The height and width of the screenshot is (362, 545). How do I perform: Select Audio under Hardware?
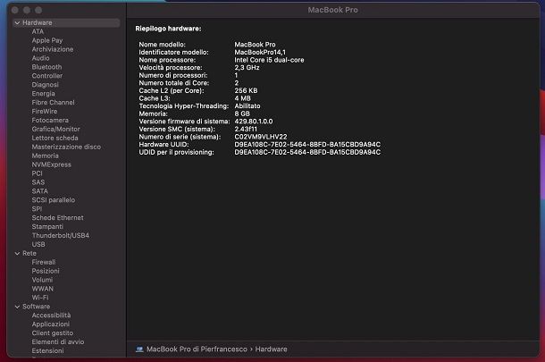41,58
